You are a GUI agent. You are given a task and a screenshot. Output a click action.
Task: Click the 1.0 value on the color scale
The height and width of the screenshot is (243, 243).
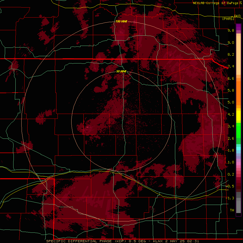(x=231, y=162)
